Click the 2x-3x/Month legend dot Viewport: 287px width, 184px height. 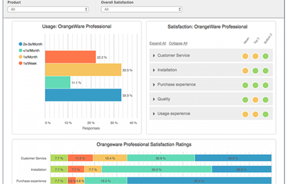click(20, 44)
